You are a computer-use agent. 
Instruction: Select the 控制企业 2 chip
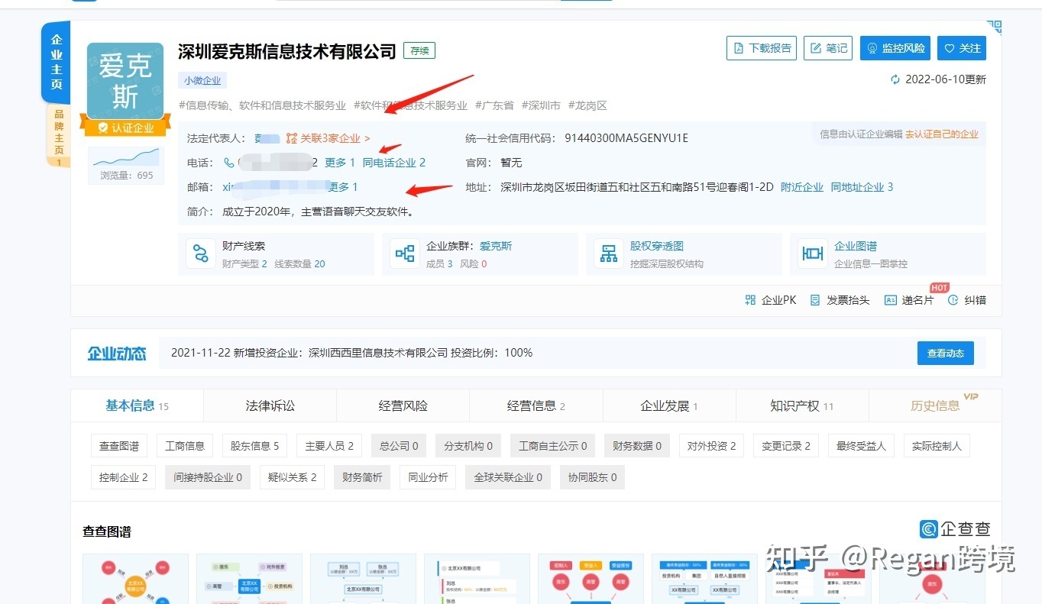[123, 478]
